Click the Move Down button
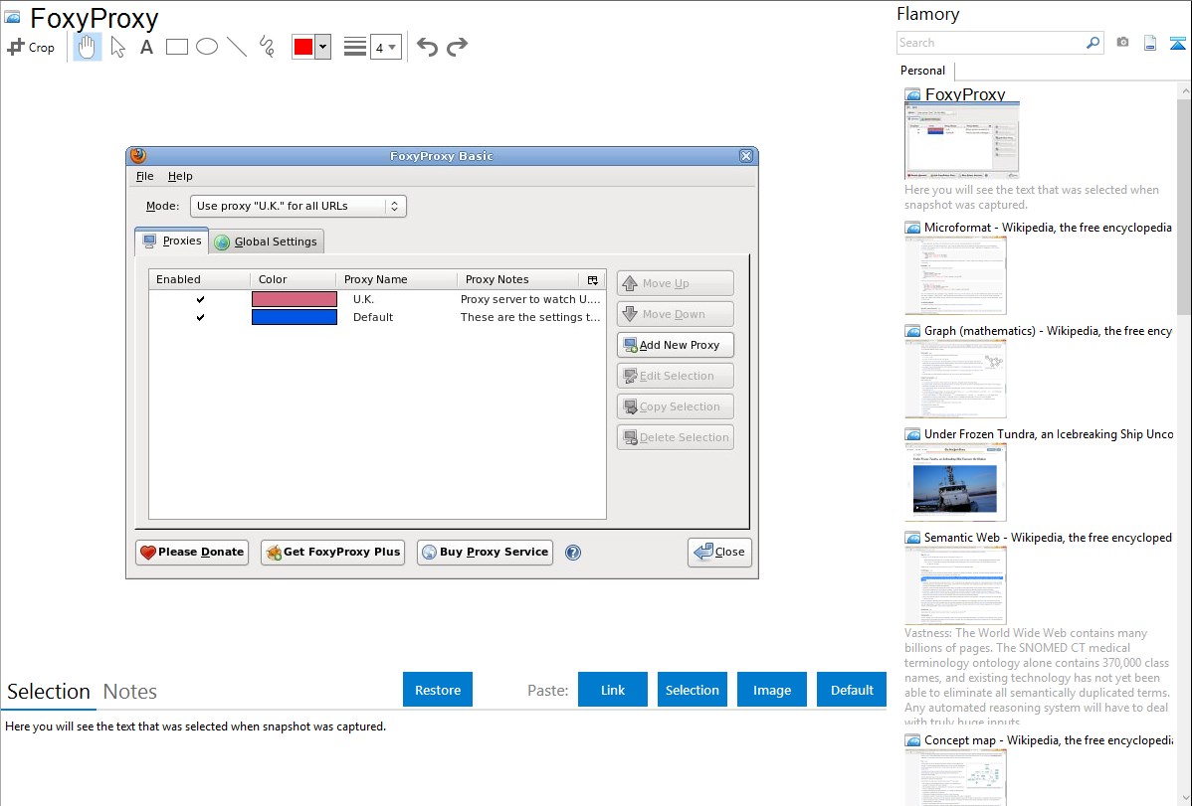 click(675, 314)
